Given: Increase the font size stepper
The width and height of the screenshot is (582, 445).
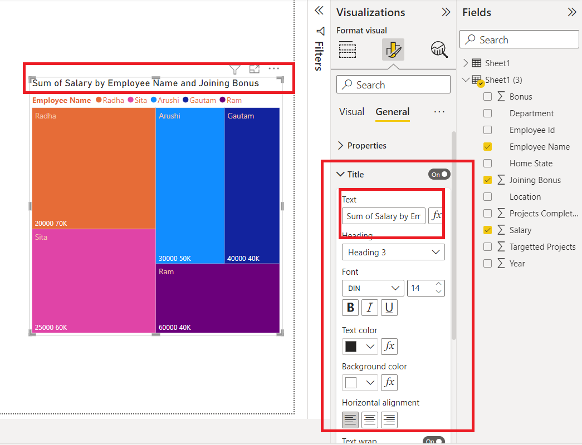Looking at the screenshot, I should tap(439, 284).
